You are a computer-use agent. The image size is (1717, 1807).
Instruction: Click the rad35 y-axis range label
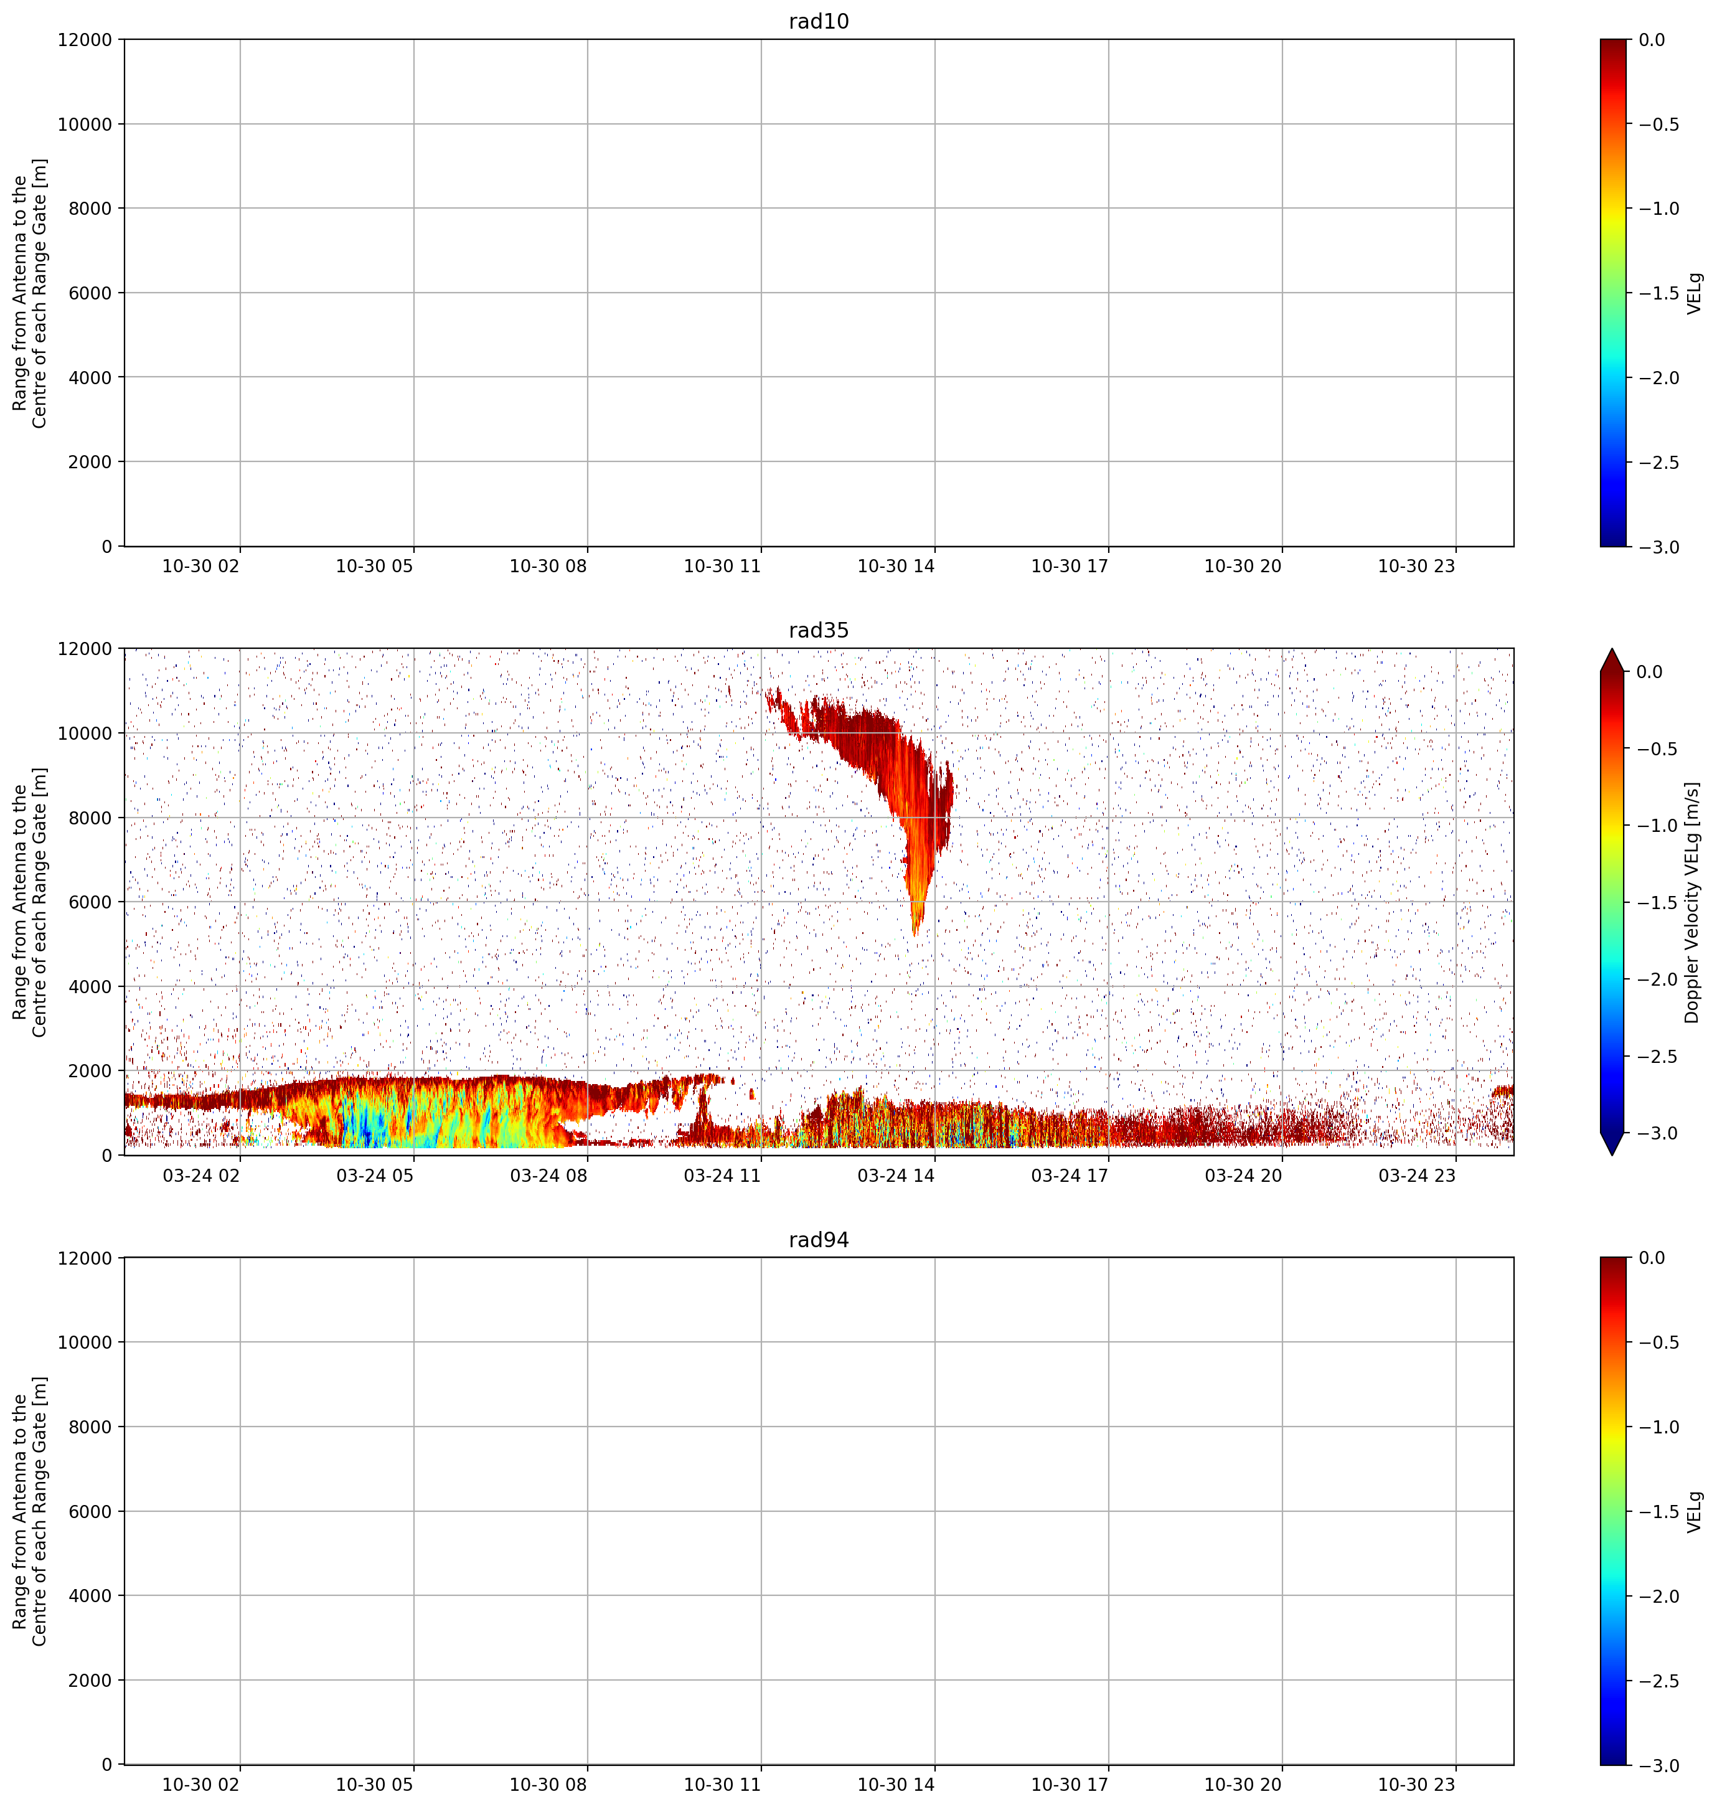(x=29, y=902)
